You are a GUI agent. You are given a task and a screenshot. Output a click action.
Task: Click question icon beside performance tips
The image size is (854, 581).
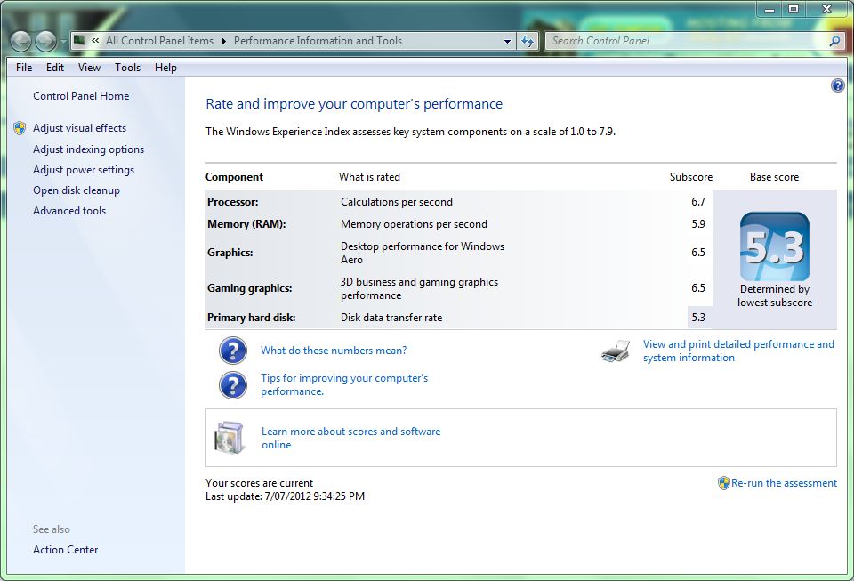pyautogui.click(x=232, y=385)
